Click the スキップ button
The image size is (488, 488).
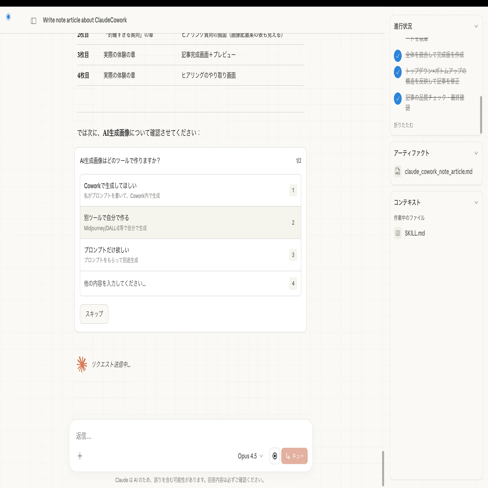tap(94, 314)
